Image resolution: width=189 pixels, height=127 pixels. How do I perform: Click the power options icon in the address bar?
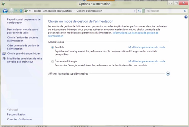tap(26, 11)
